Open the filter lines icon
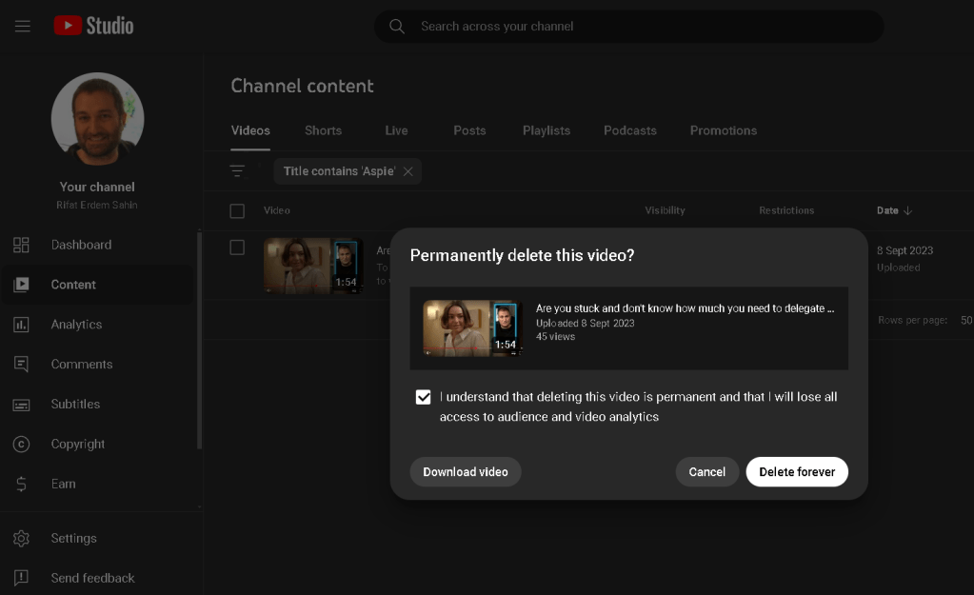This screenshot has width=974, height=595. [237, 170]
